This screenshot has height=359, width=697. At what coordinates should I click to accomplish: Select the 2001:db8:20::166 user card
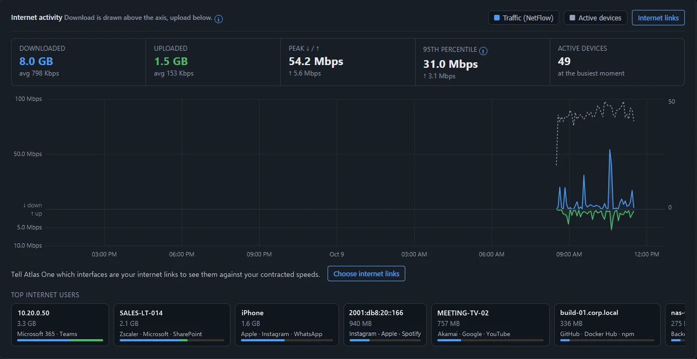tap(385, 325)
